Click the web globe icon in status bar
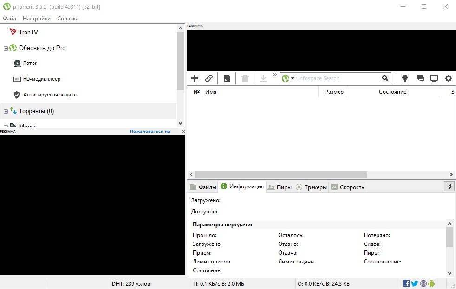The width and height of the screenshot is (456, 289). [x=423, y=283]
